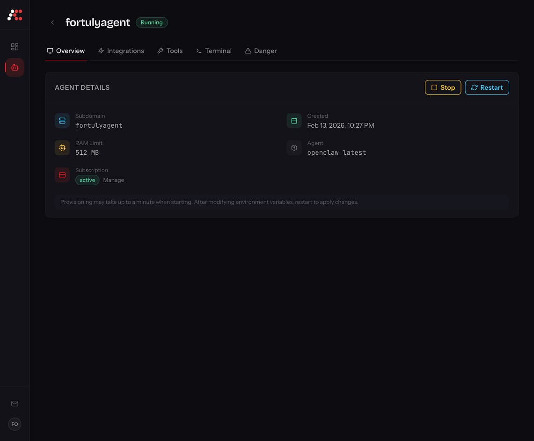Open the Terminal tab
Viewport: 534px width, 441px height.
213,51
